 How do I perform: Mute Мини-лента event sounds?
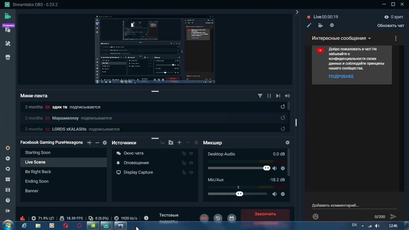pos(287,96)
